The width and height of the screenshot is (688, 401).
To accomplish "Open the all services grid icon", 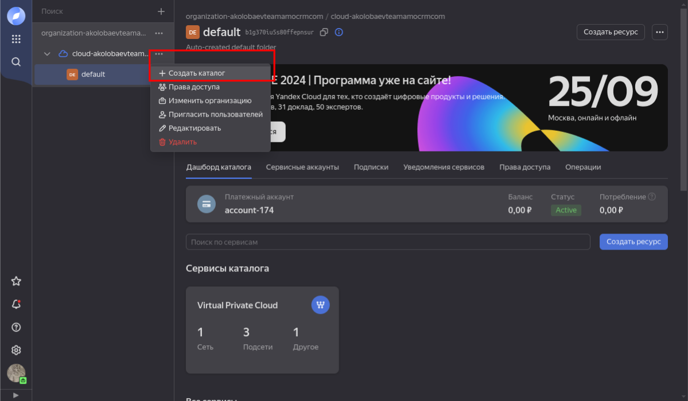I will [16, 39].
